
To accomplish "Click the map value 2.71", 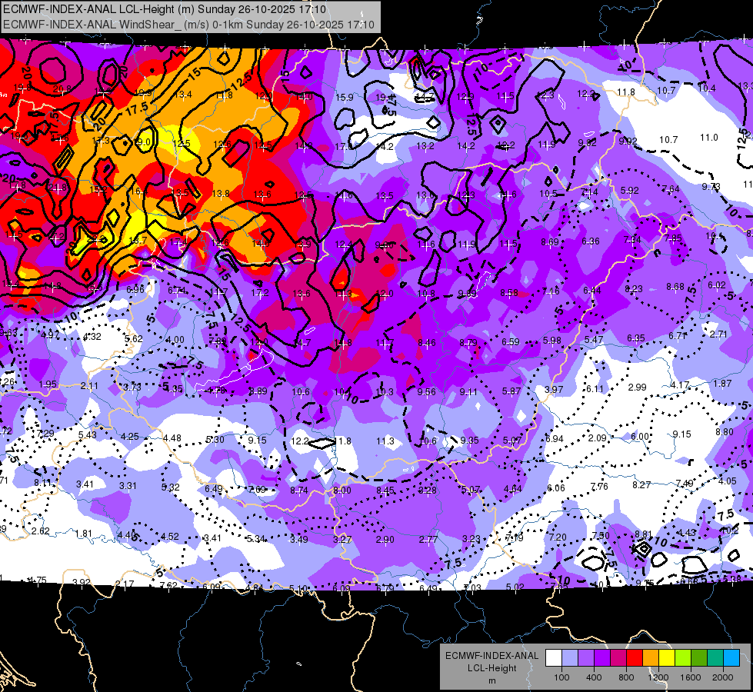I will click(x=718, y=334).
